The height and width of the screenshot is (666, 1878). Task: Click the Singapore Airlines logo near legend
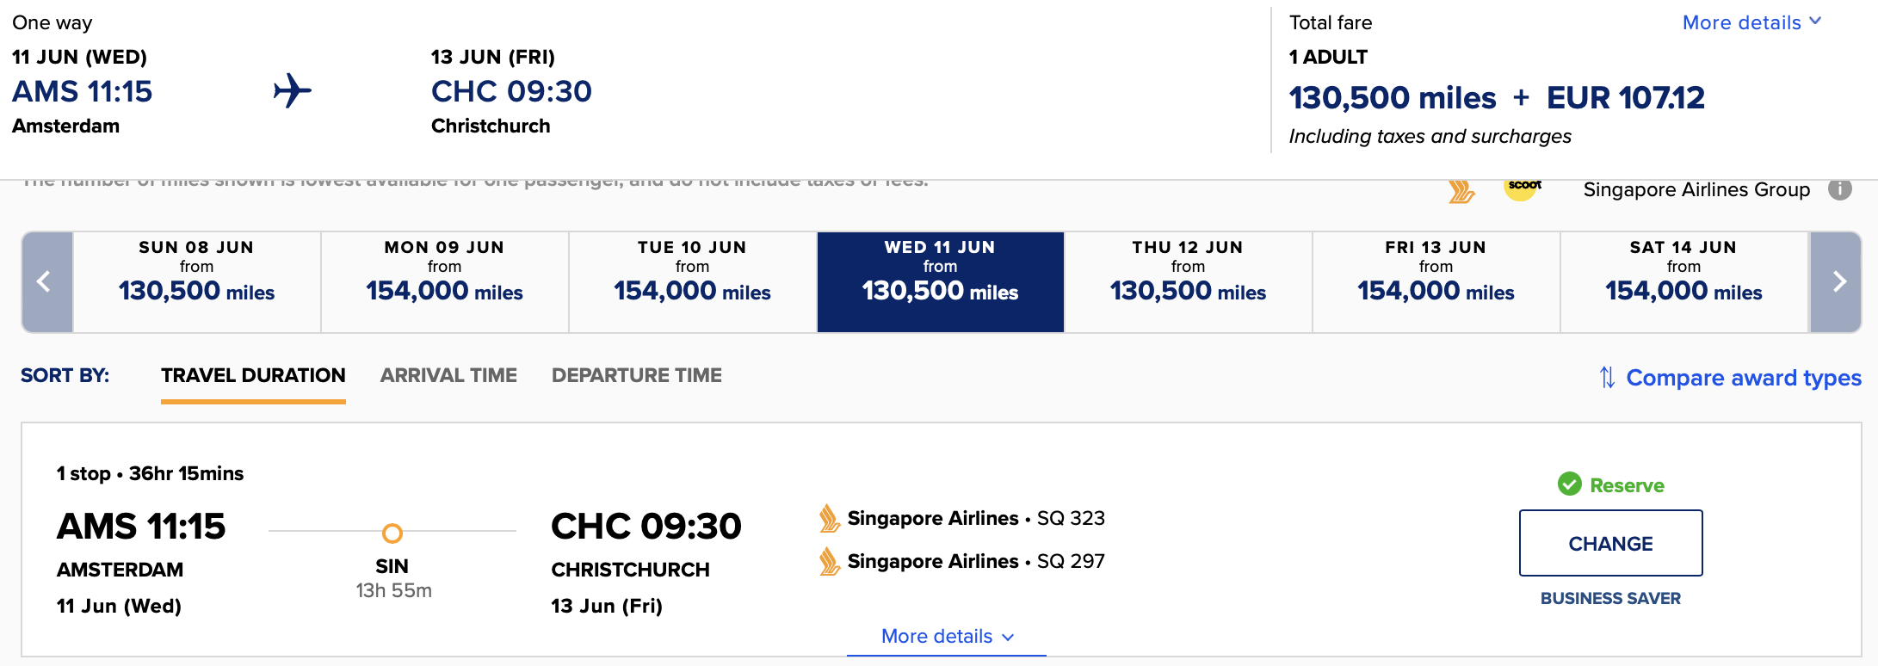pyautogui.click(x=1461, y=191)
